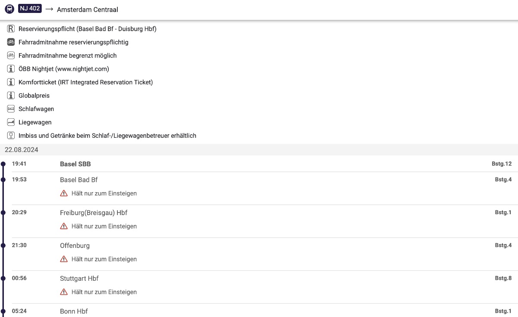Click the info icon beside ÖBB Nightjet

tap(11, 69)
